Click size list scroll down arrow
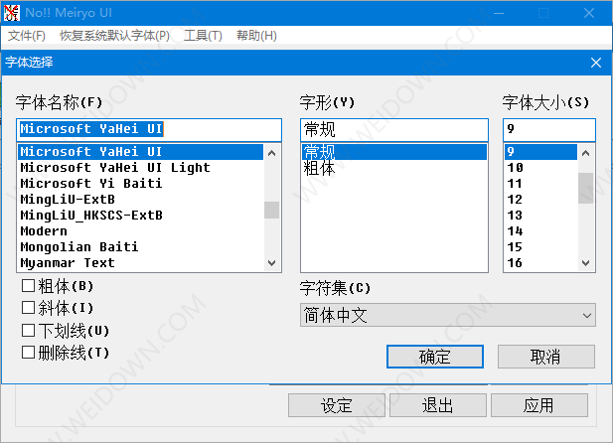This screenshot has height=443, width=613. (585, 263)
